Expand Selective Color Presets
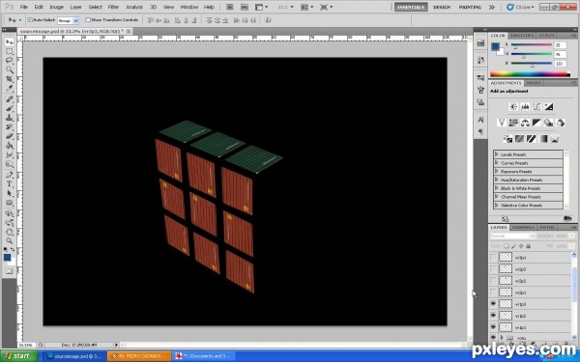Screen dimensions: 580x362 (497, 205)
